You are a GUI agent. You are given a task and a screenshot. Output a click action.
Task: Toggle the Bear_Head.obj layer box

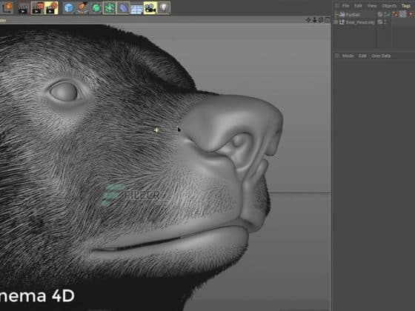380,22
